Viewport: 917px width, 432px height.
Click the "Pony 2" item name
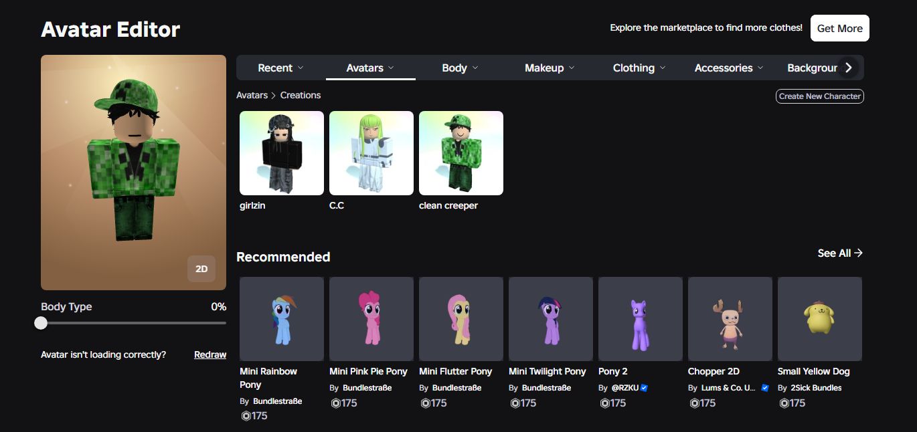(x=613, y=371)
